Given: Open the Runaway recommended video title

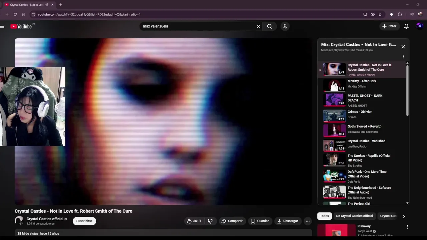Looking at the screenshot, I should pyautogui.click(x=364, y=226).
